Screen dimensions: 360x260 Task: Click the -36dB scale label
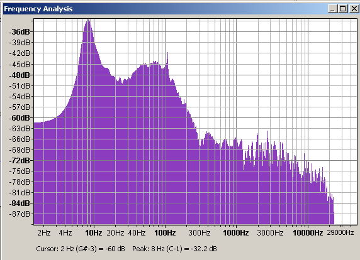pyautogui.click(x=20, y=31)
